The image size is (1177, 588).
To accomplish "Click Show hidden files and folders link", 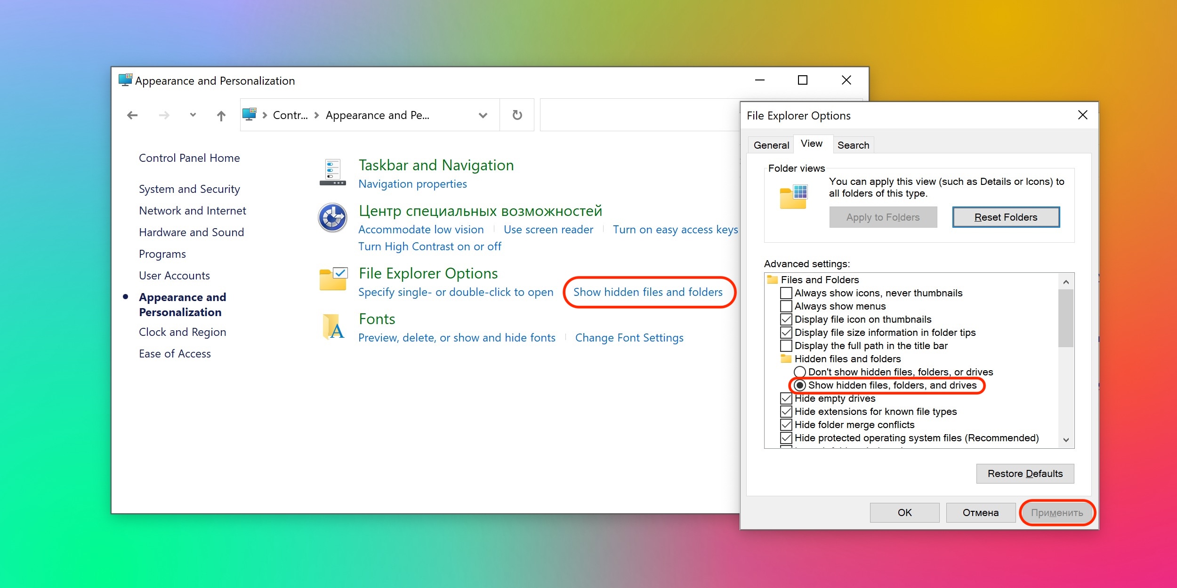I will pos(648,292).
